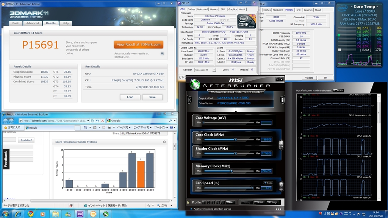Viewport: 388px width, 218px height.
Task: Click the IE home toolbar icon
Action: [x=86, y=128]
